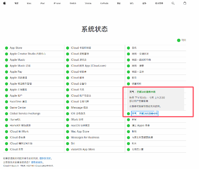The width and height of the screenshot is (199, 169).
Task: Click the status dot beside Global Service Exchange
Action: [x=7, y=114]
